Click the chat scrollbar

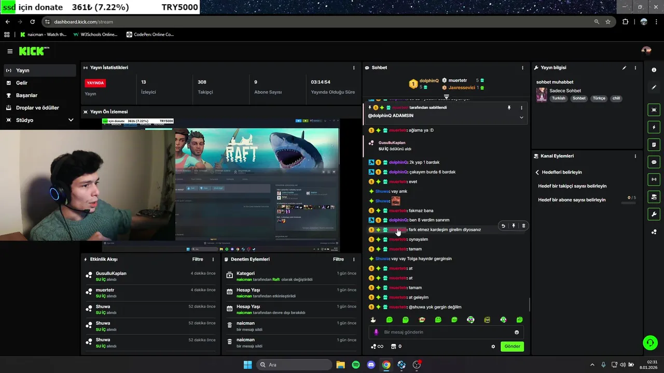(529, 305)
